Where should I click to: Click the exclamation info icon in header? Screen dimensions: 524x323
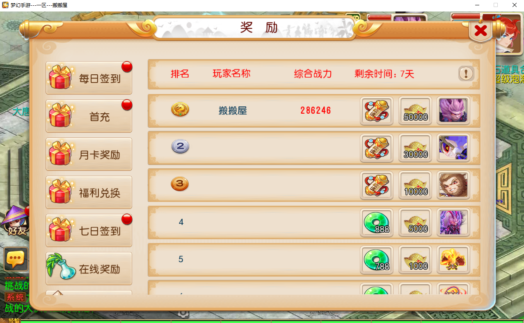point(466,74)
